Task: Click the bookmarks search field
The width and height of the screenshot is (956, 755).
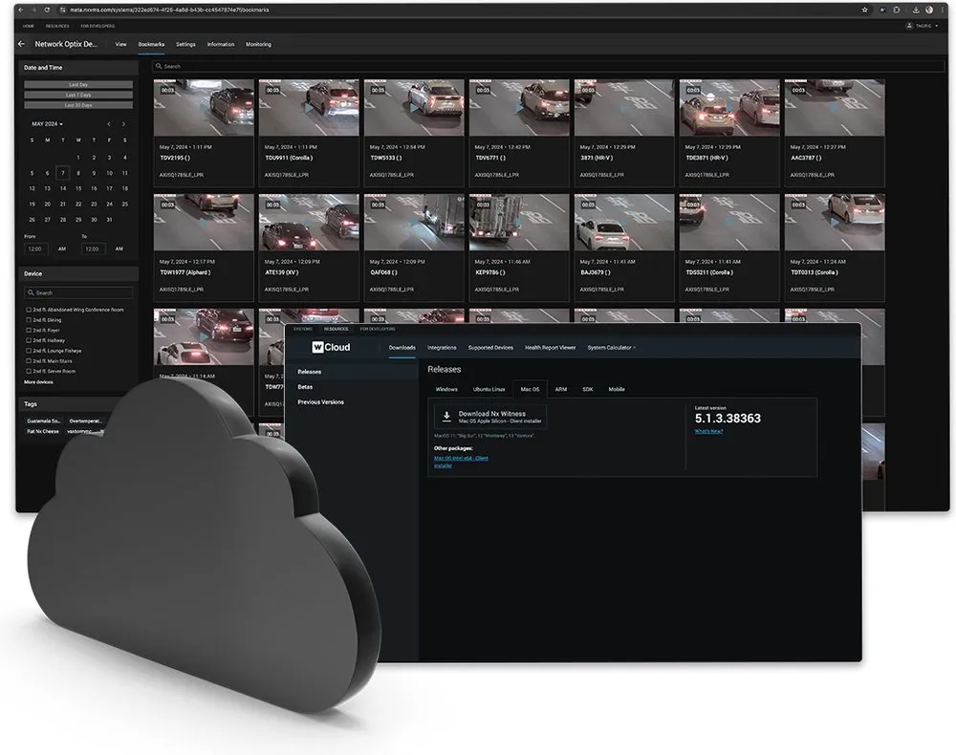Action: 548,66
